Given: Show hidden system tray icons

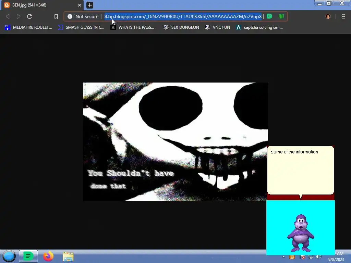Looking at the screenshot, I should [x=283, y=257].
